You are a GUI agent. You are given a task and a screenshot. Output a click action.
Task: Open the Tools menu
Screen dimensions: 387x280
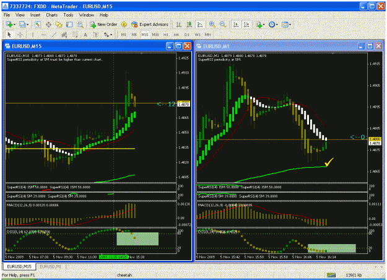(68, 15)
